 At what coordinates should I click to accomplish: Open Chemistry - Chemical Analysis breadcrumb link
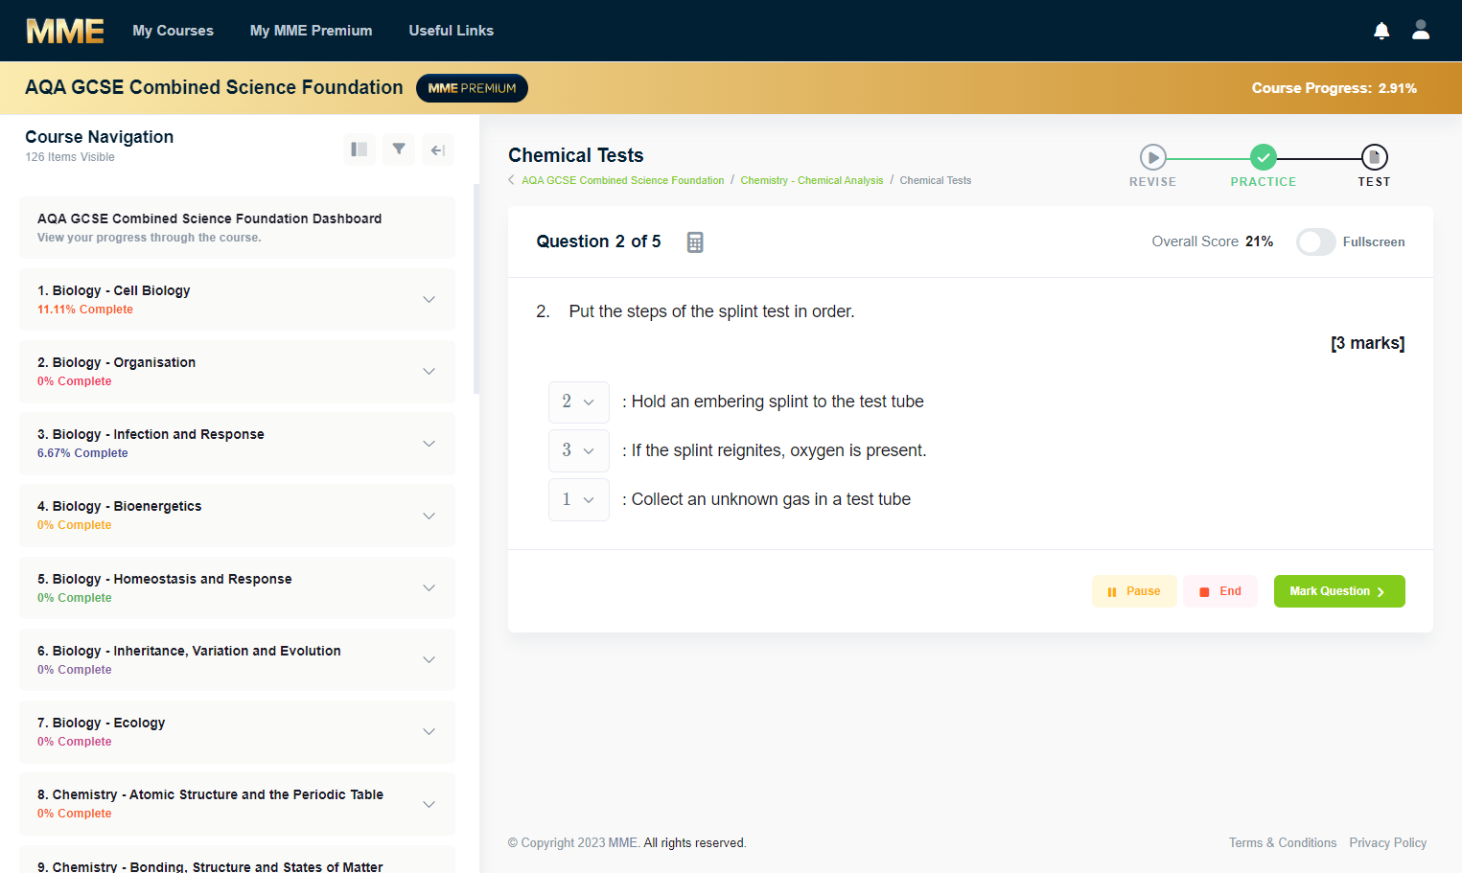[x=812, y=180]
